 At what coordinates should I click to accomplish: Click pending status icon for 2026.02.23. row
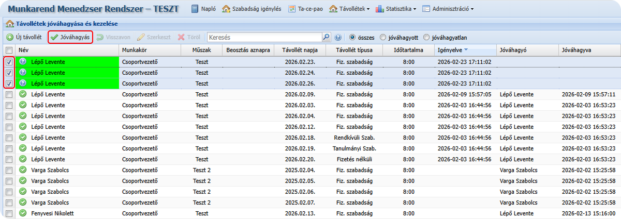pyautogui.click(x=23, y=61)
